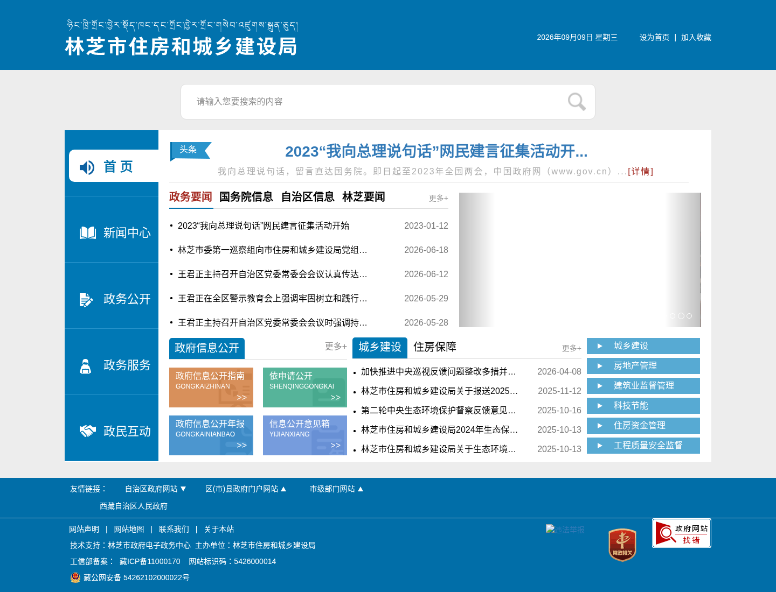Click the police emblem beside 藏公网安备
Image resolution: width=776 pixels, height=592 pixels.
(75, 577)
